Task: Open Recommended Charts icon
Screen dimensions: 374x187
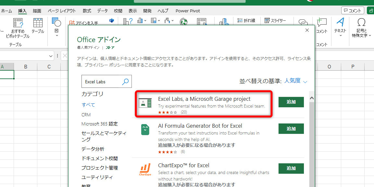Action: (128, 22)
